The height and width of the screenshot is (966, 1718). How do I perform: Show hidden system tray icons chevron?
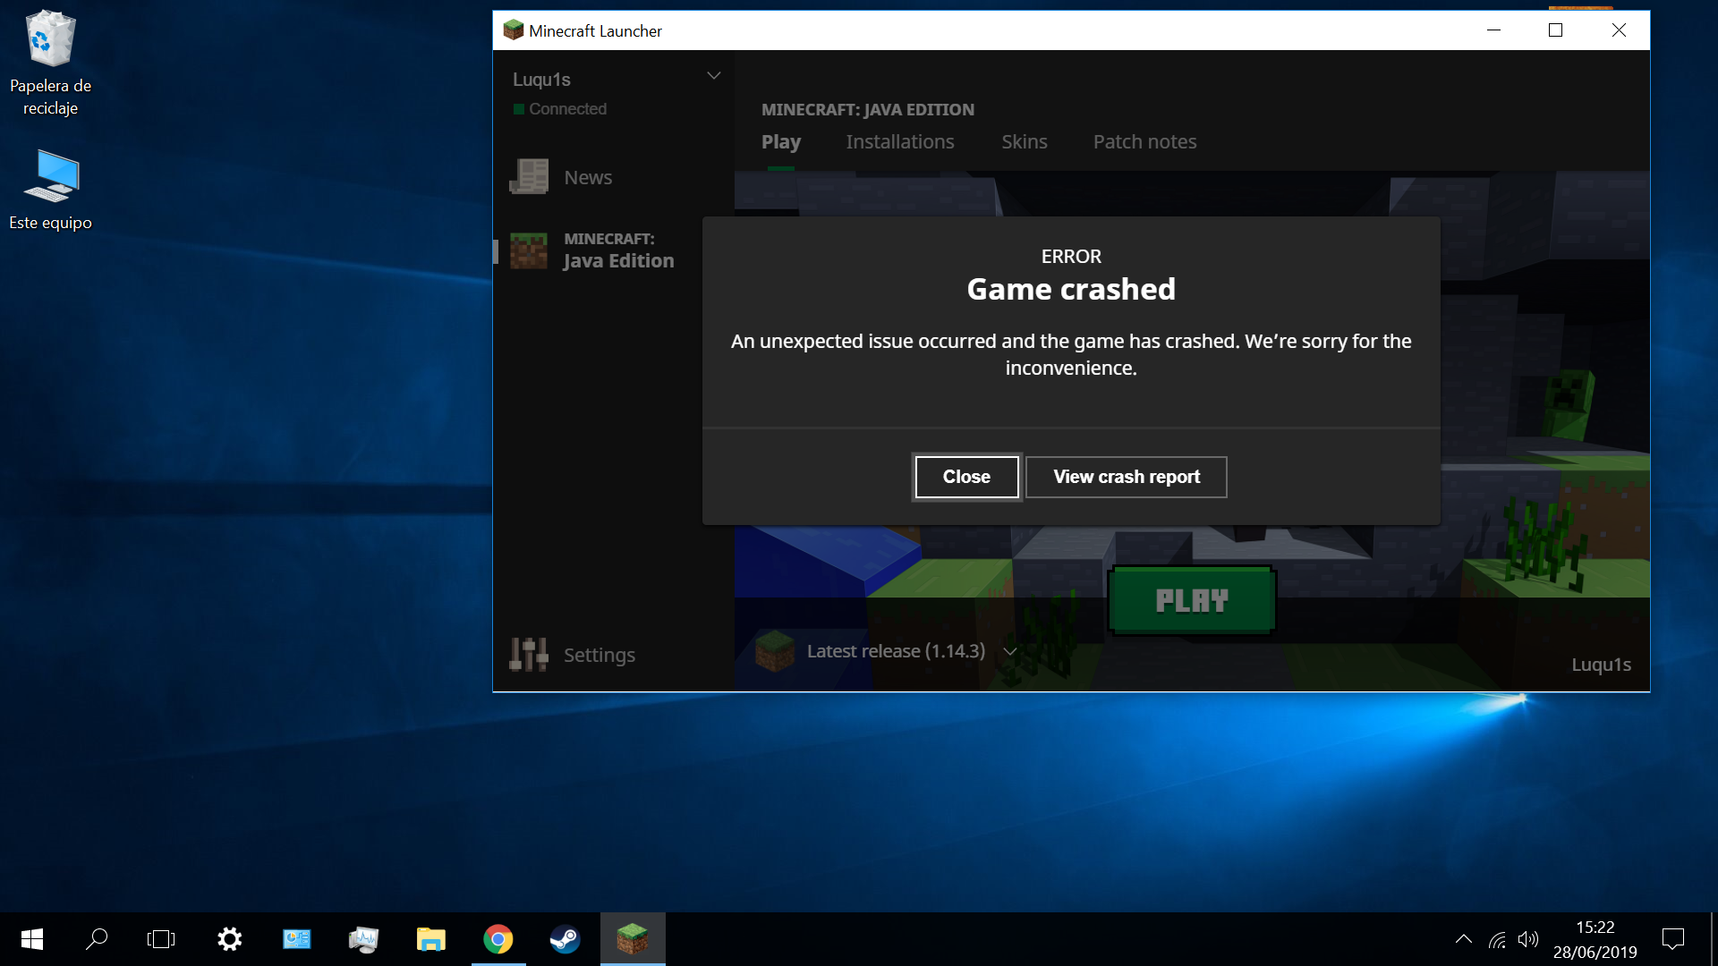pyautogui.click(x=1464, y=939)
